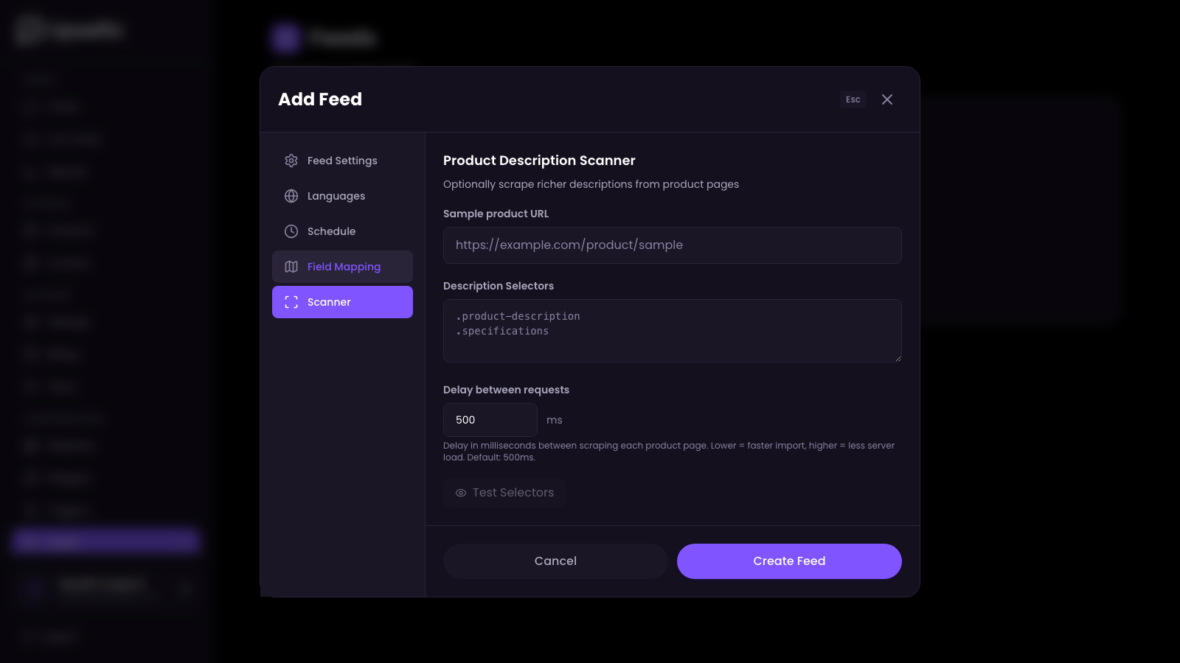The height and width of the screenshot is (663, 1180).
Task: Click the clock icon next to Schedule
Action: tap(291, 231)
